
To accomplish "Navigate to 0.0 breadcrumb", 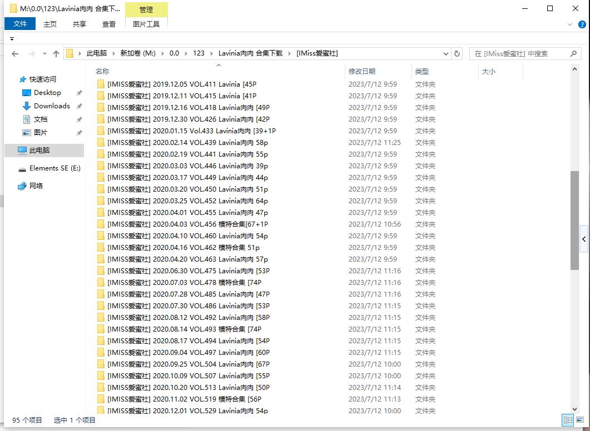I will [x=174, y=53].
